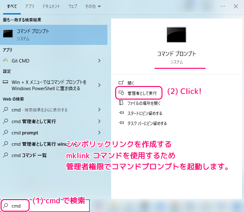Click the pin icon for スタートにピン留めする
Screen dimensions: 244x212
pyautogui.click(x=121, y=113)
